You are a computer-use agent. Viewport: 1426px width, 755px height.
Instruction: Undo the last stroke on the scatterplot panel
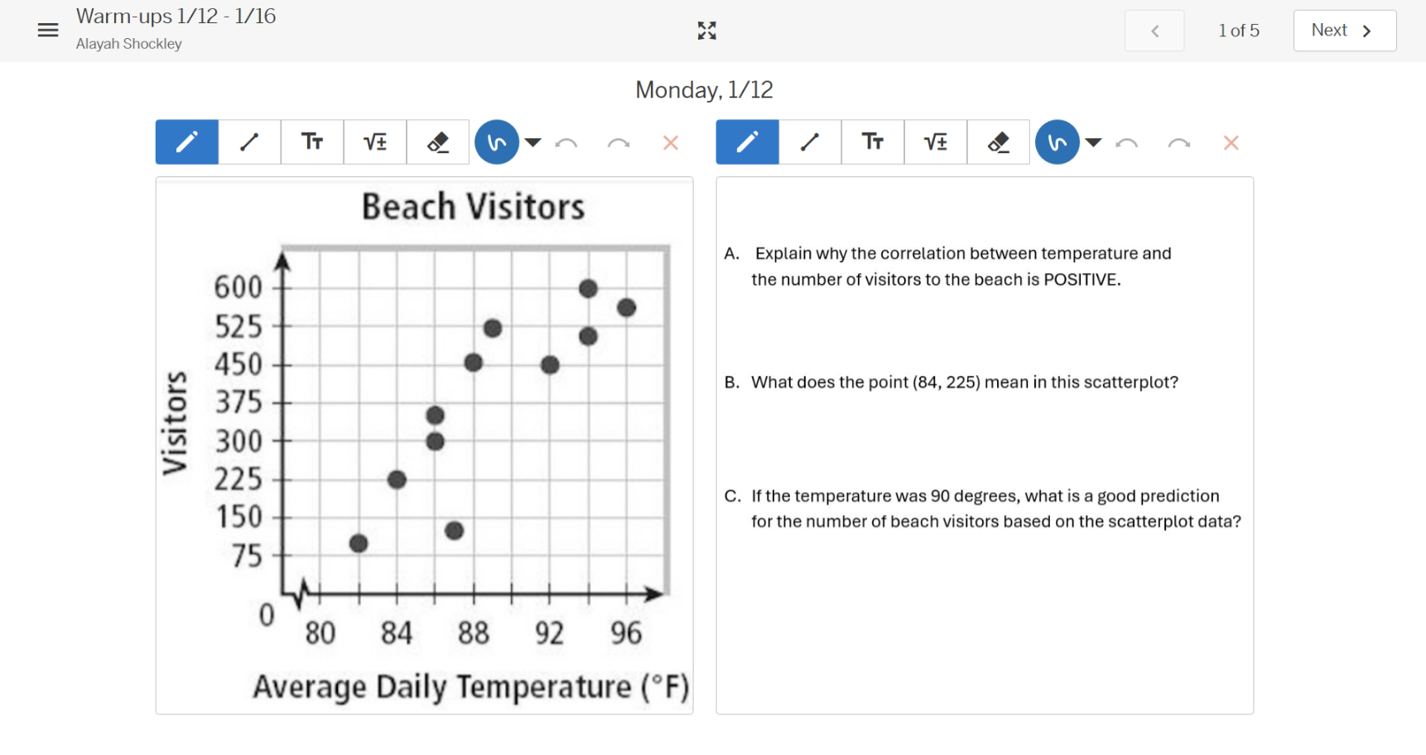tap(566, 143)
